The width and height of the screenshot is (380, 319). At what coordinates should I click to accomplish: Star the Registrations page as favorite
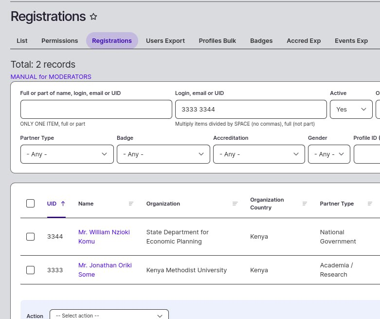tap(93, 17)
